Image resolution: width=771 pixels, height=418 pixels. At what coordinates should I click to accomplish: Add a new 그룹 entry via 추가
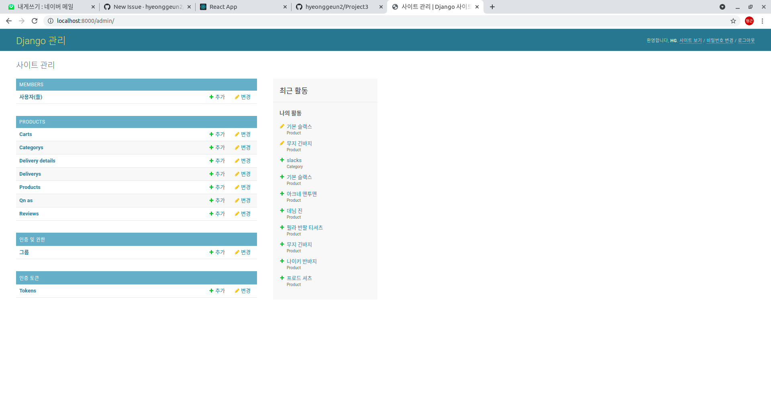pyautogui.click(x=217, y=252)
